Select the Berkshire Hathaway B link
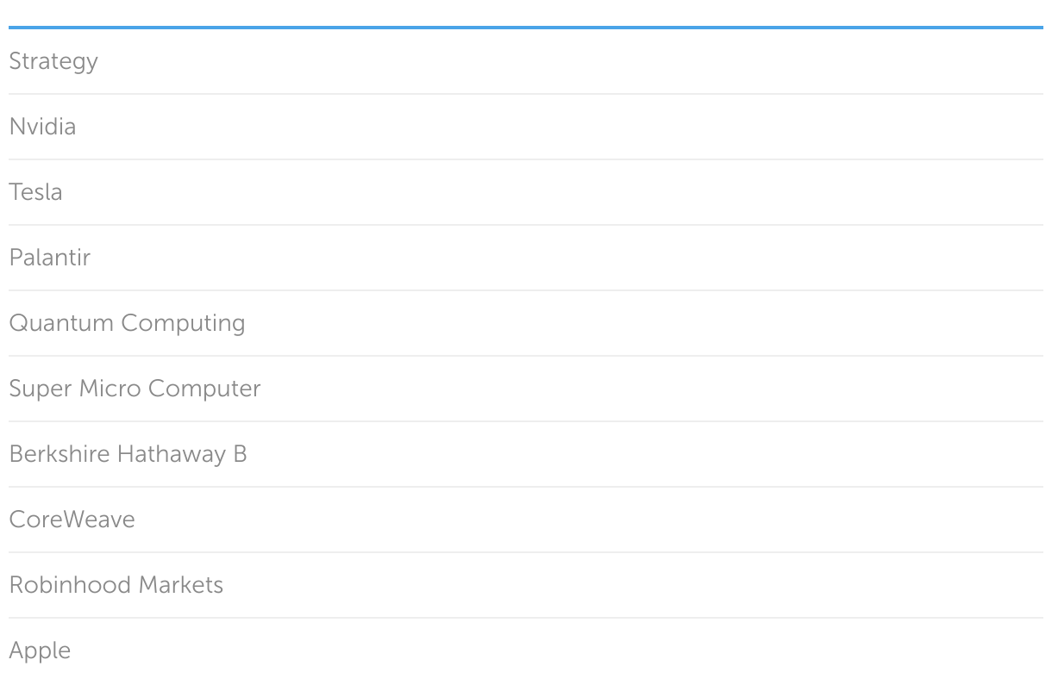1052x691 pixels. (128, 454)
